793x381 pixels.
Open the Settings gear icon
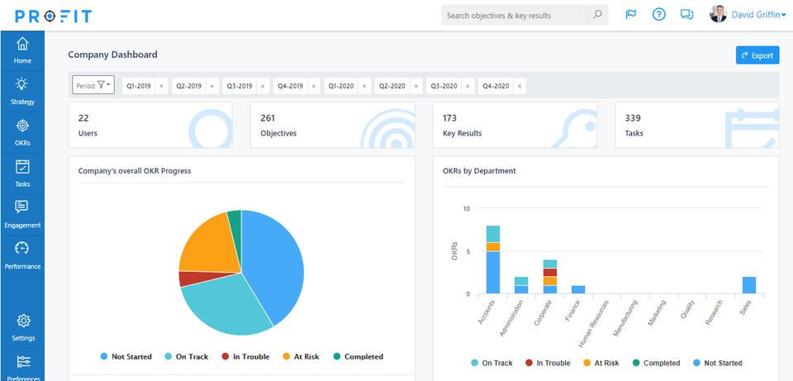point(23,321)
